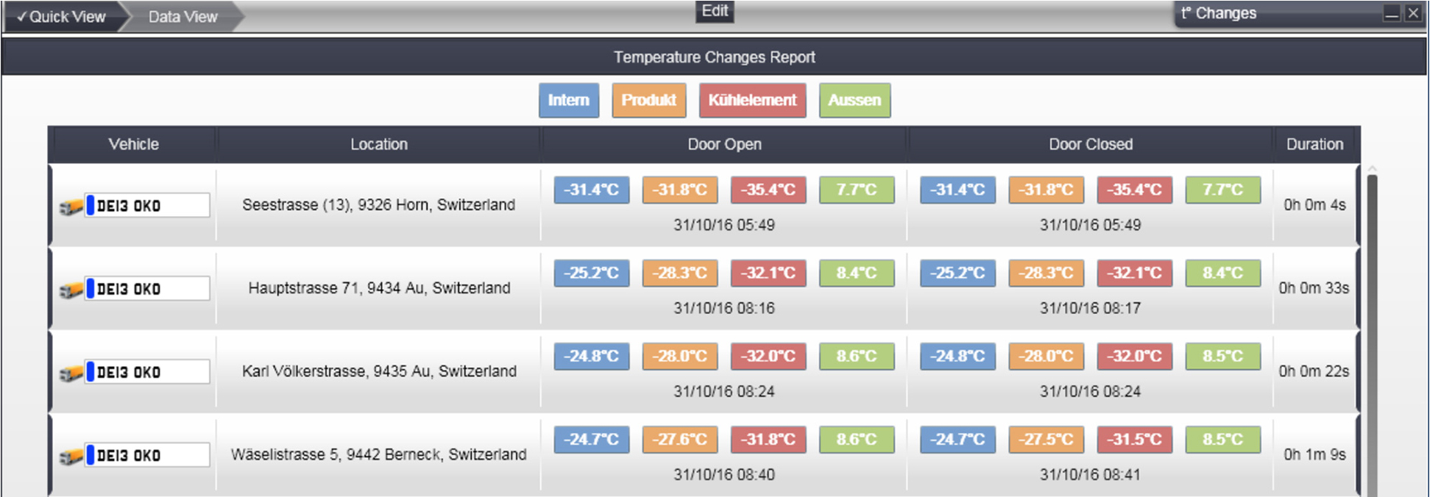Viewport: 1430px width, 497px height.
Task: Click the truck icon in the Wäselistrasse 5 row
Action: (x=71, y=457)
